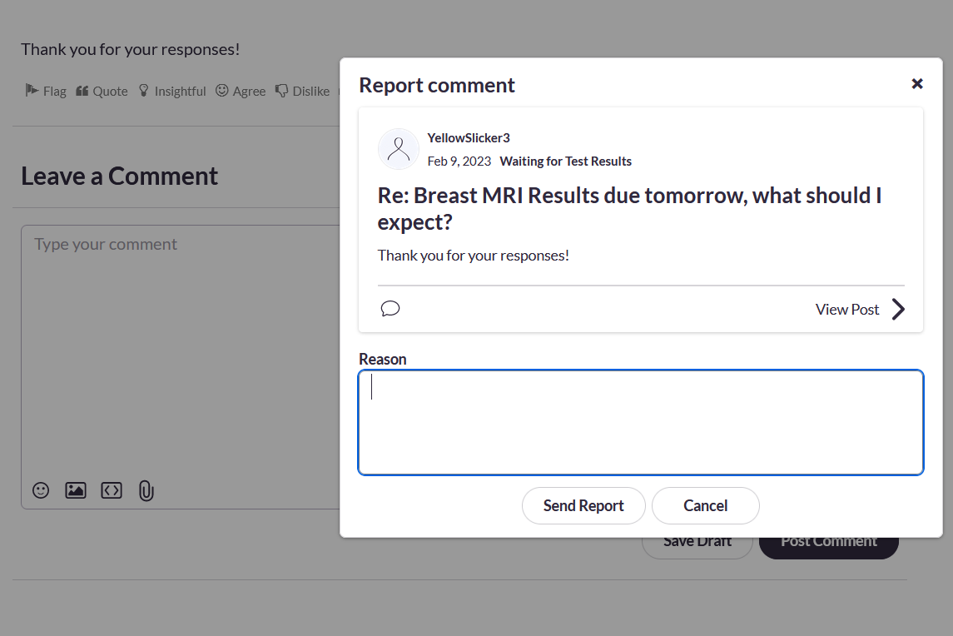
Task: Click the View Post chevron arrow
Action: [898, 310]
